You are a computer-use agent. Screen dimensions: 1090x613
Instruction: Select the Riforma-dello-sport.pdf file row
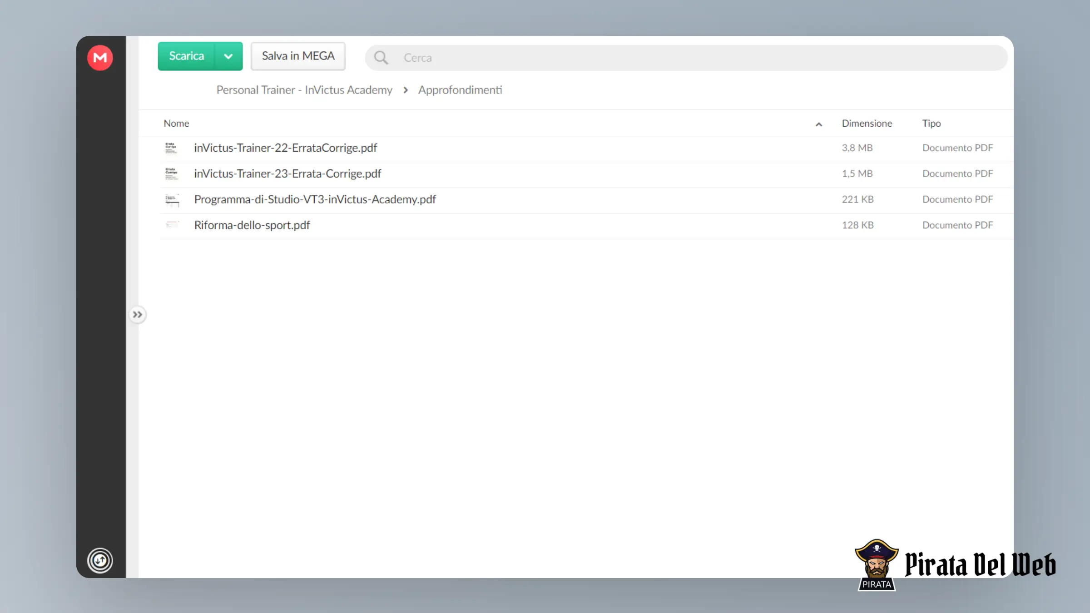coord(586,226)
